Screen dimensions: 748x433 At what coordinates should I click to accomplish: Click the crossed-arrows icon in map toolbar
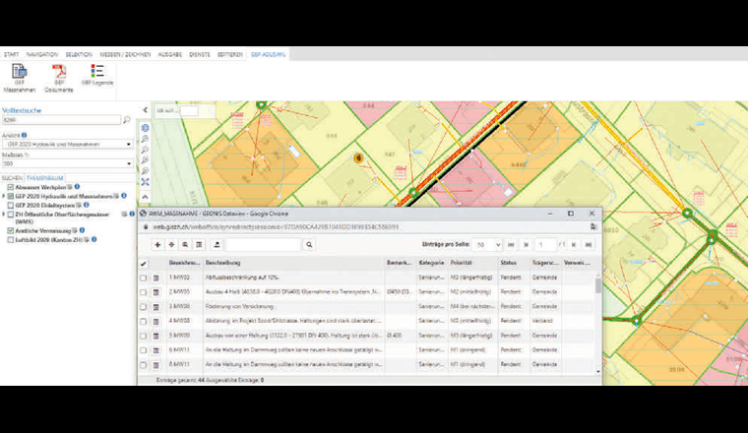point(145,182)
